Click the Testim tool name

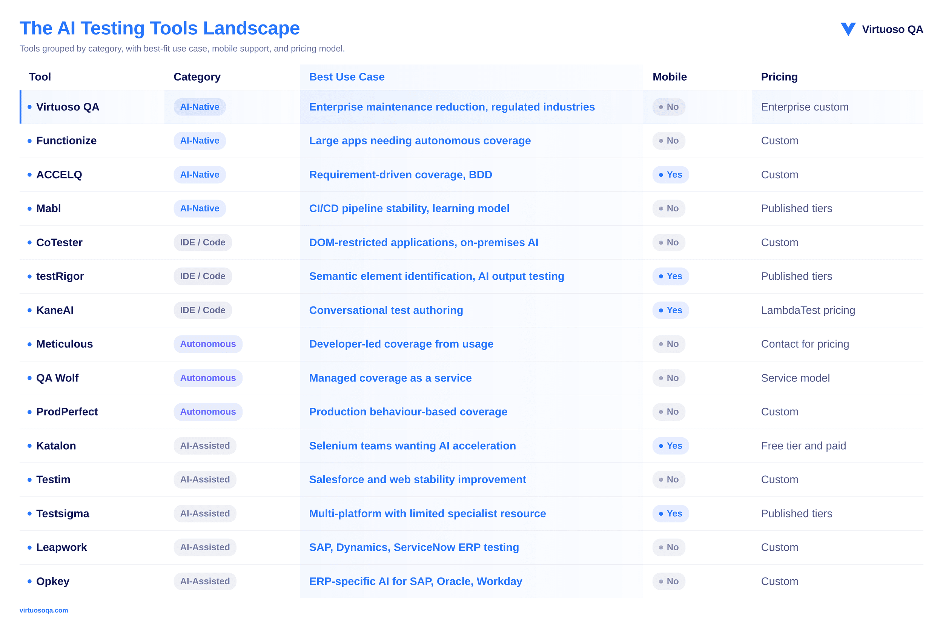(53, 480)
